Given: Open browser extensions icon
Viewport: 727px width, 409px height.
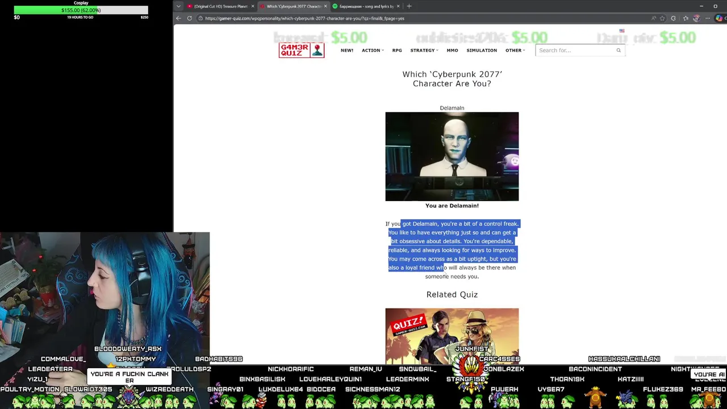Looking at the screenshot, I should point(674,18).
